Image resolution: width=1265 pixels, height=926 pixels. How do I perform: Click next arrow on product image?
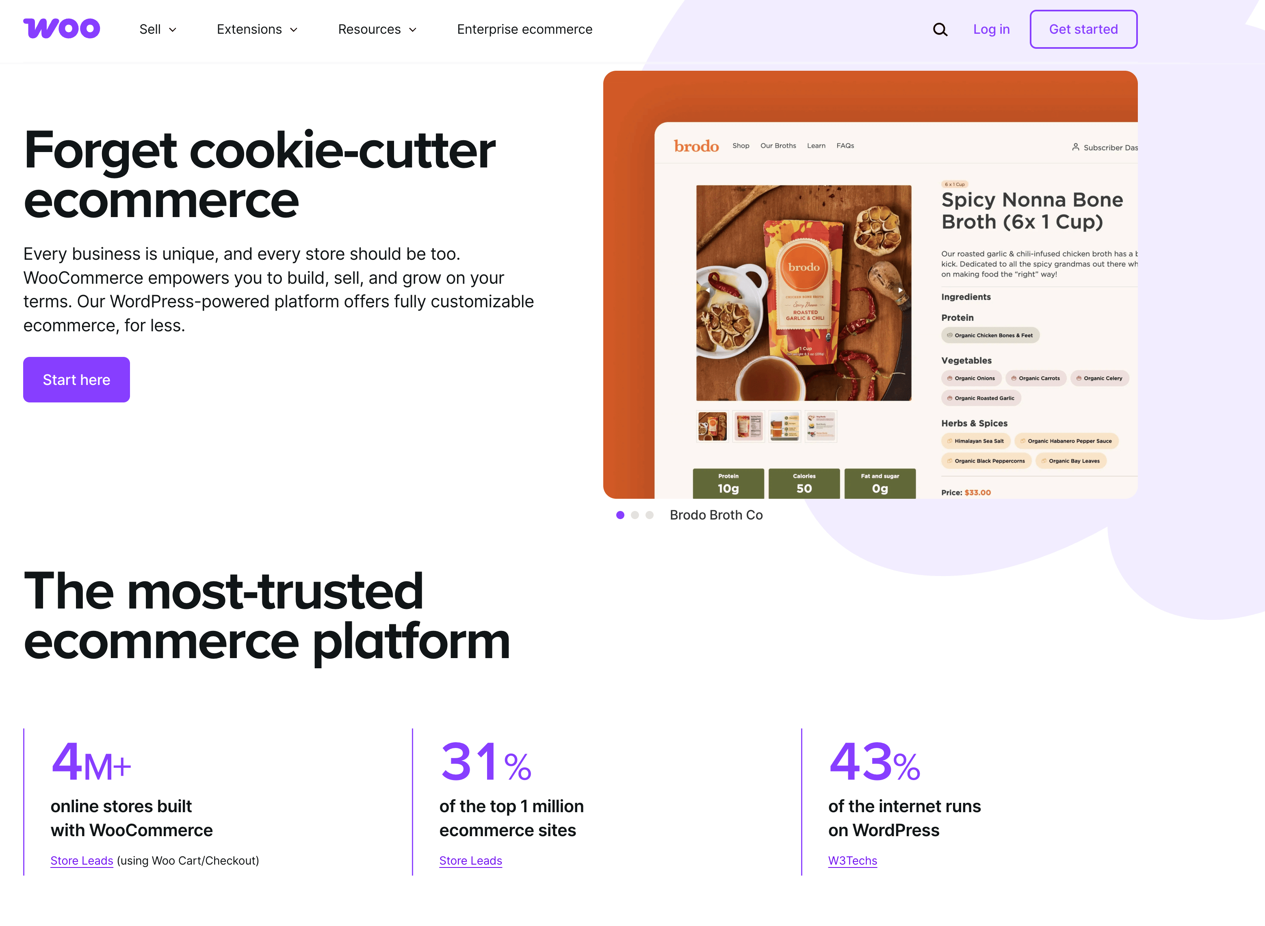(900, 290)
